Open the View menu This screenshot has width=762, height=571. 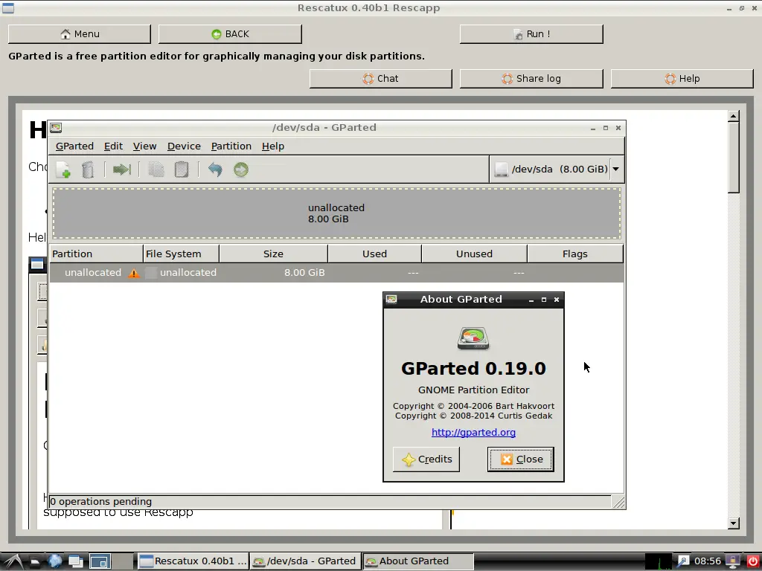145,146
